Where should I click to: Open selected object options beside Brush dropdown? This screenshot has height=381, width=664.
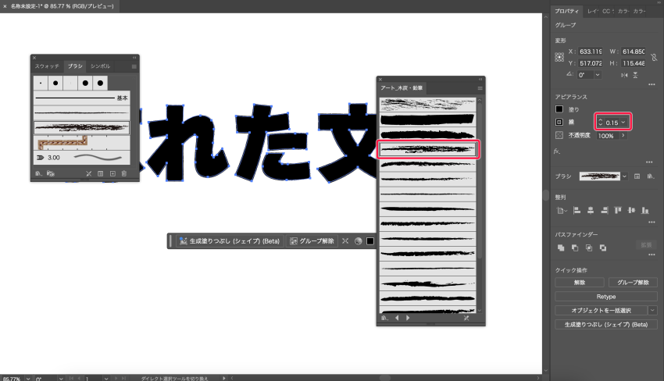637,176
